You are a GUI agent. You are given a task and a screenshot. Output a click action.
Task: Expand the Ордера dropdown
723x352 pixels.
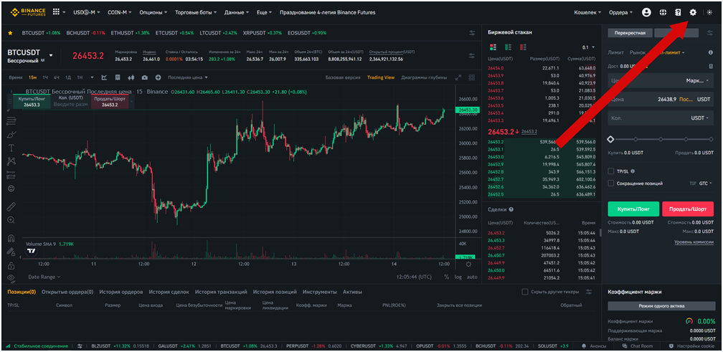pos(620,12)
